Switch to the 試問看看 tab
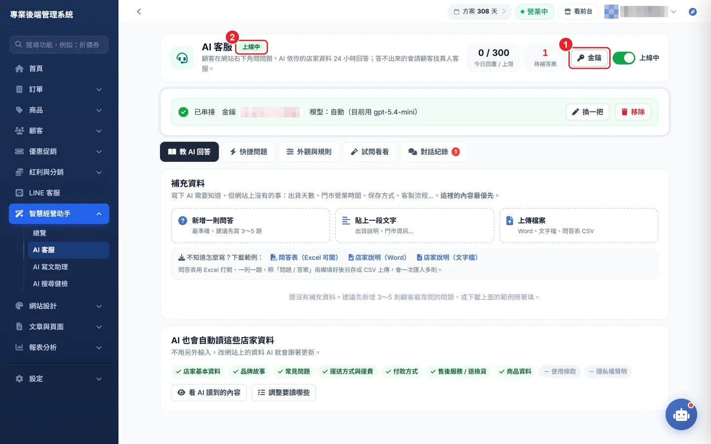 point(370,152)
